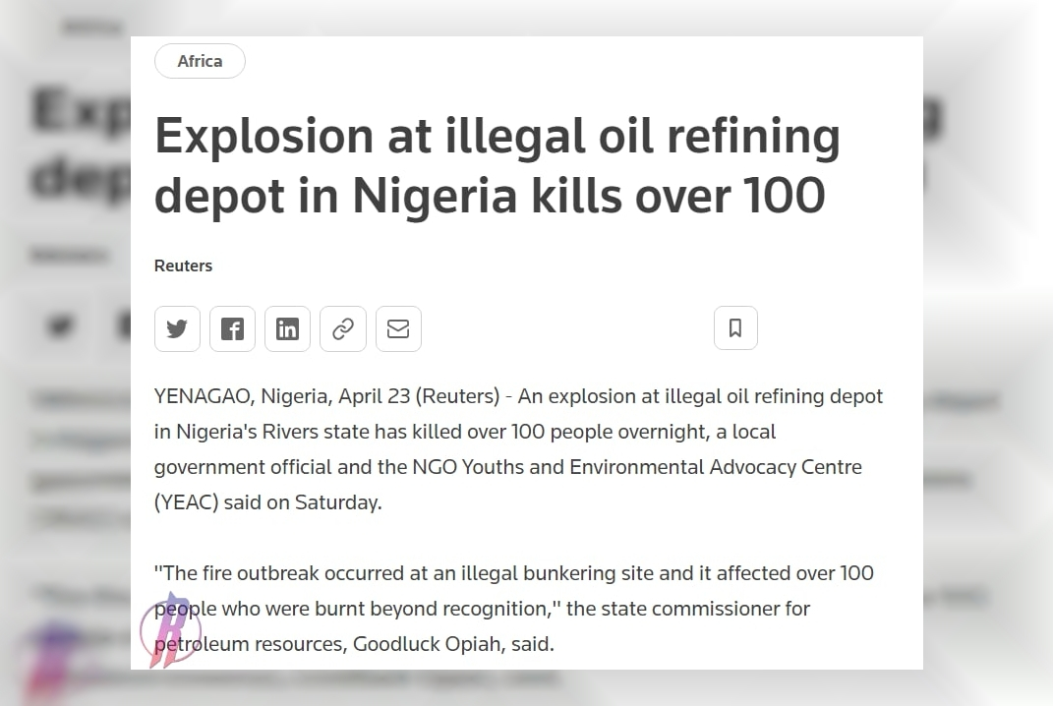Click the blurred category label at top left
Screen dimensions: 1053x706
[x=92, y=28]
